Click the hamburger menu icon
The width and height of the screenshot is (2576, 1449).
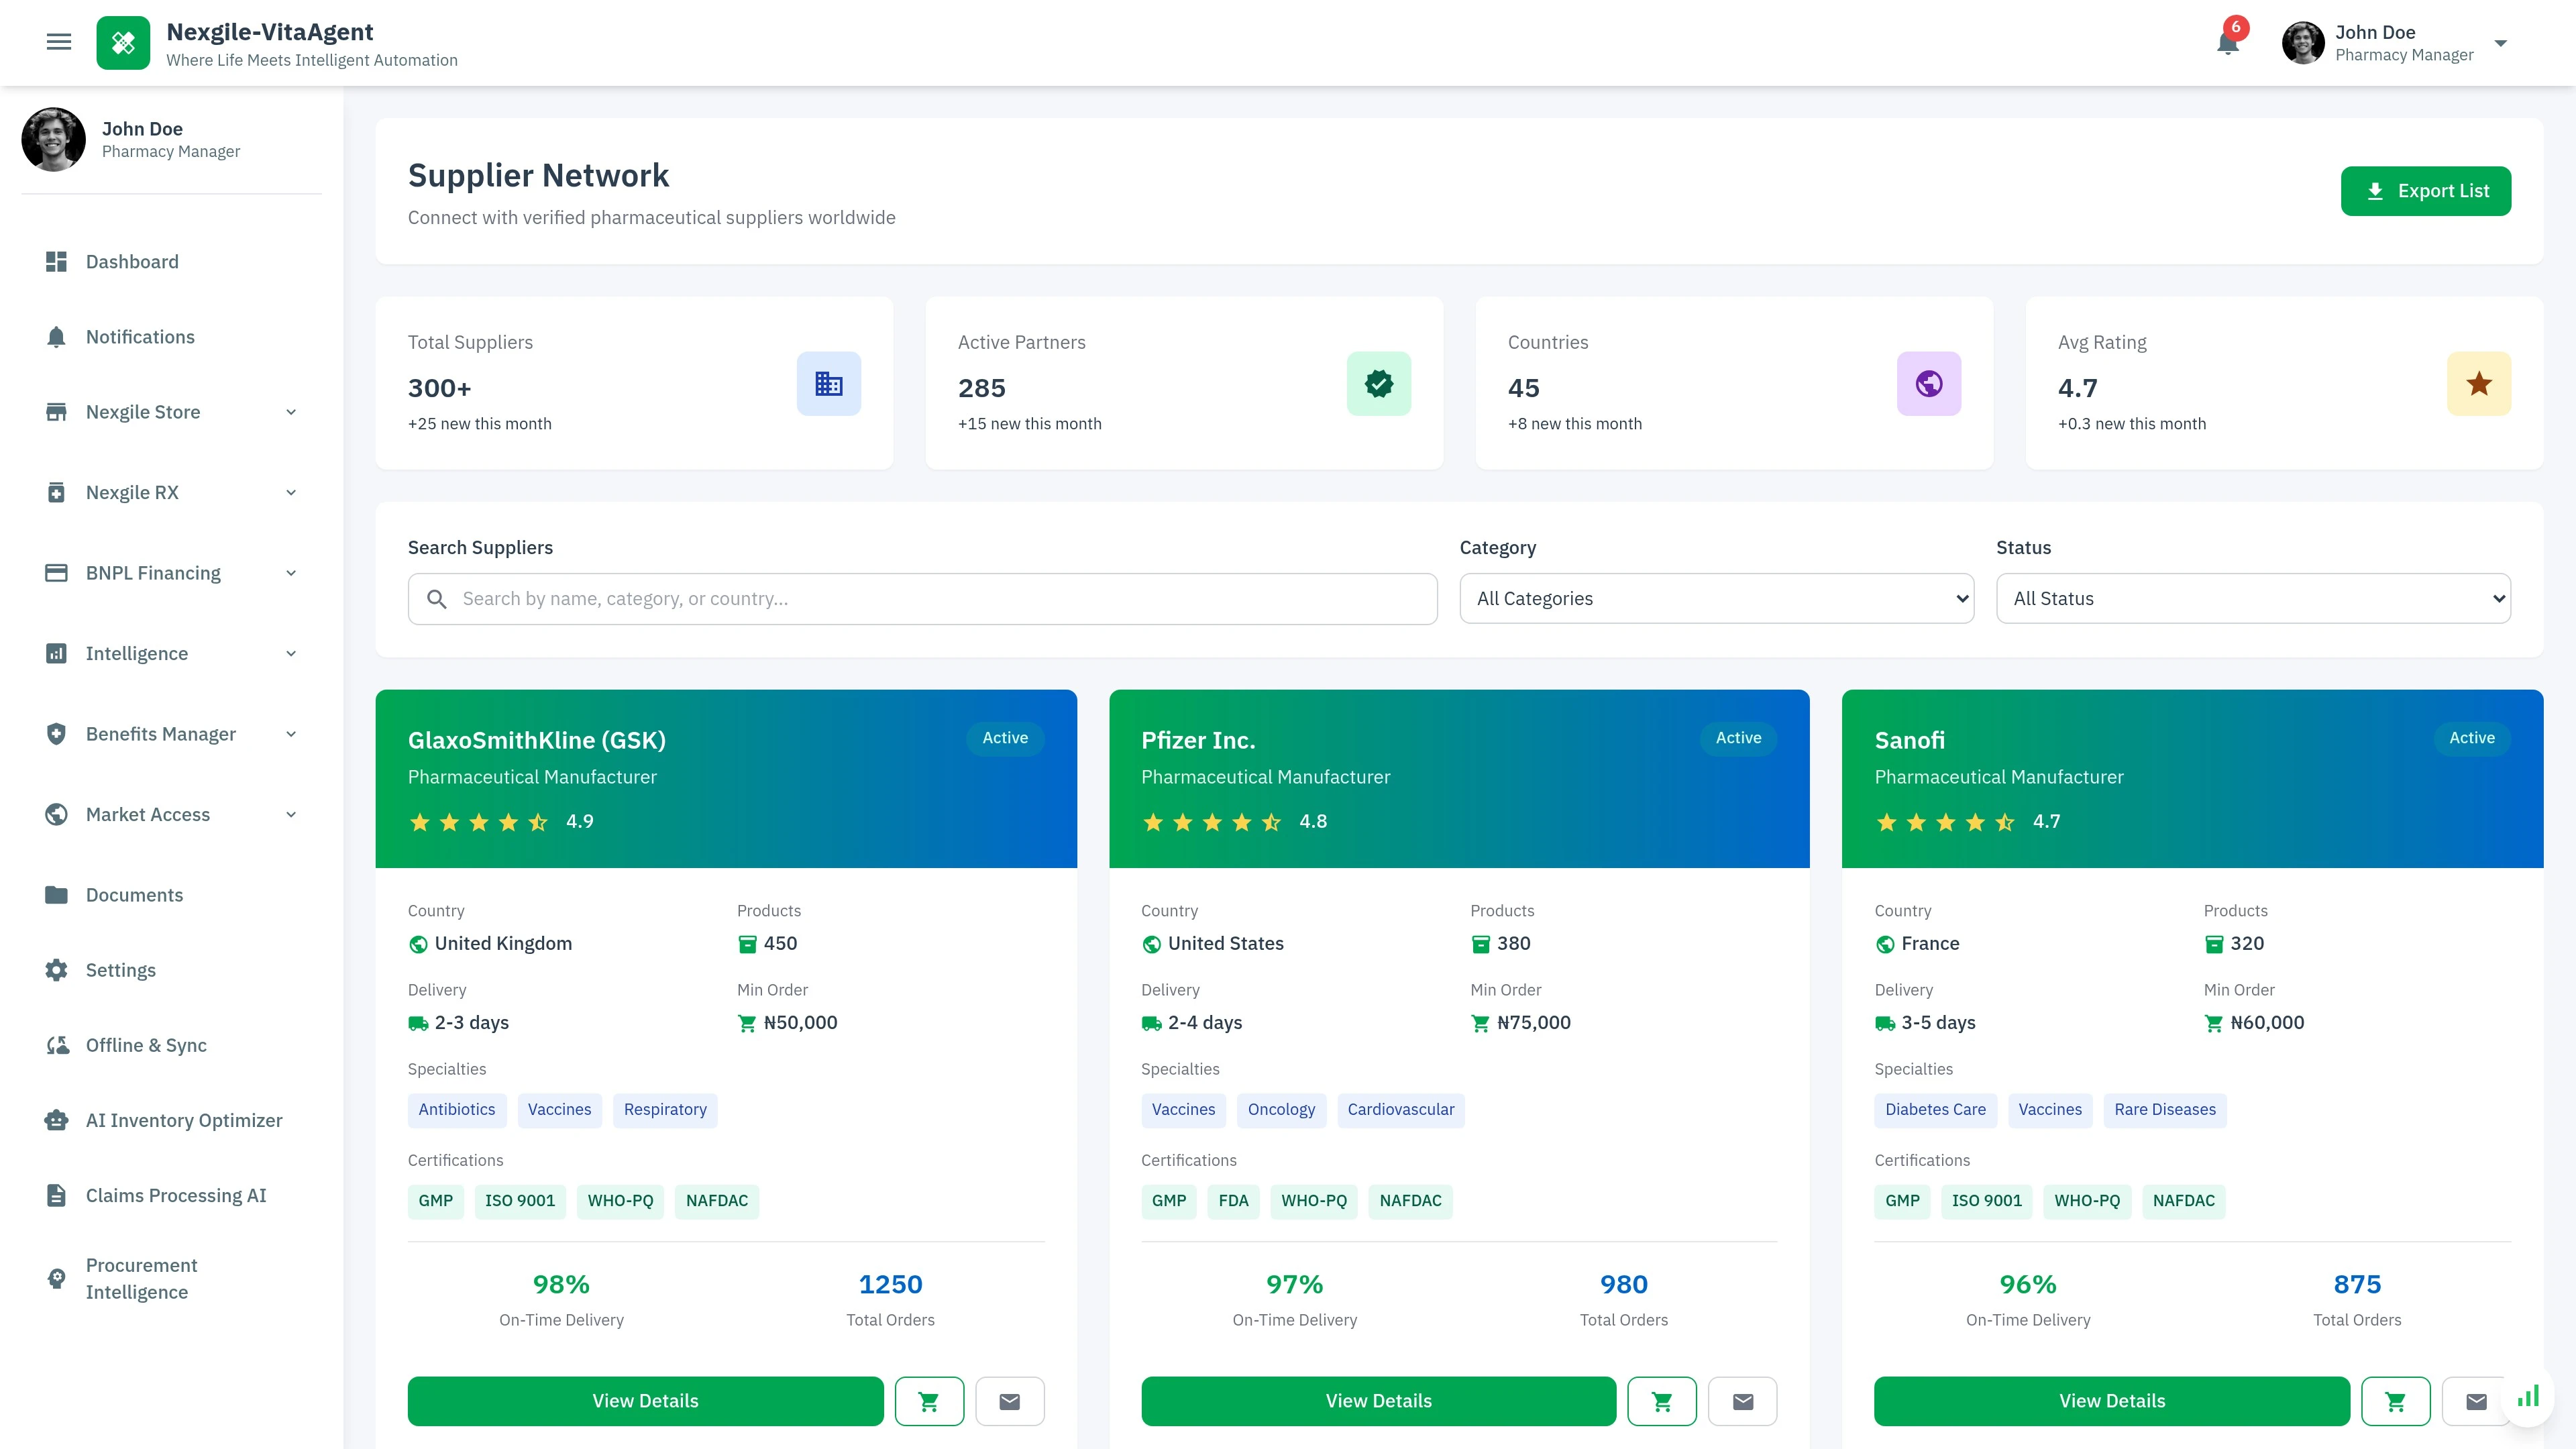point(59,42)
